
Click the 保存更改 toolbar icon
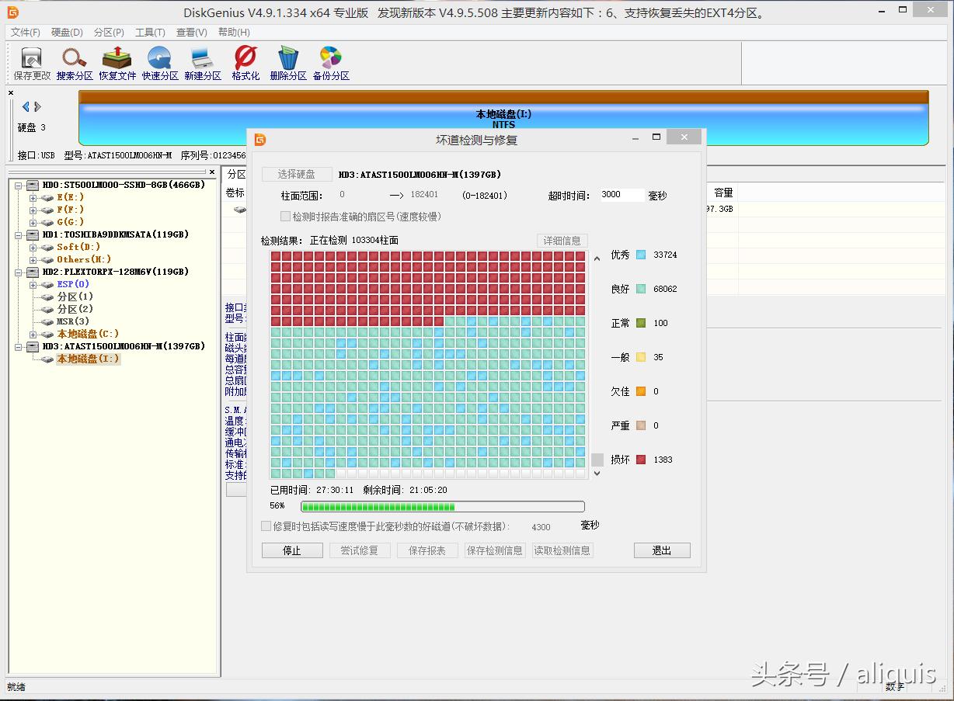31,62
